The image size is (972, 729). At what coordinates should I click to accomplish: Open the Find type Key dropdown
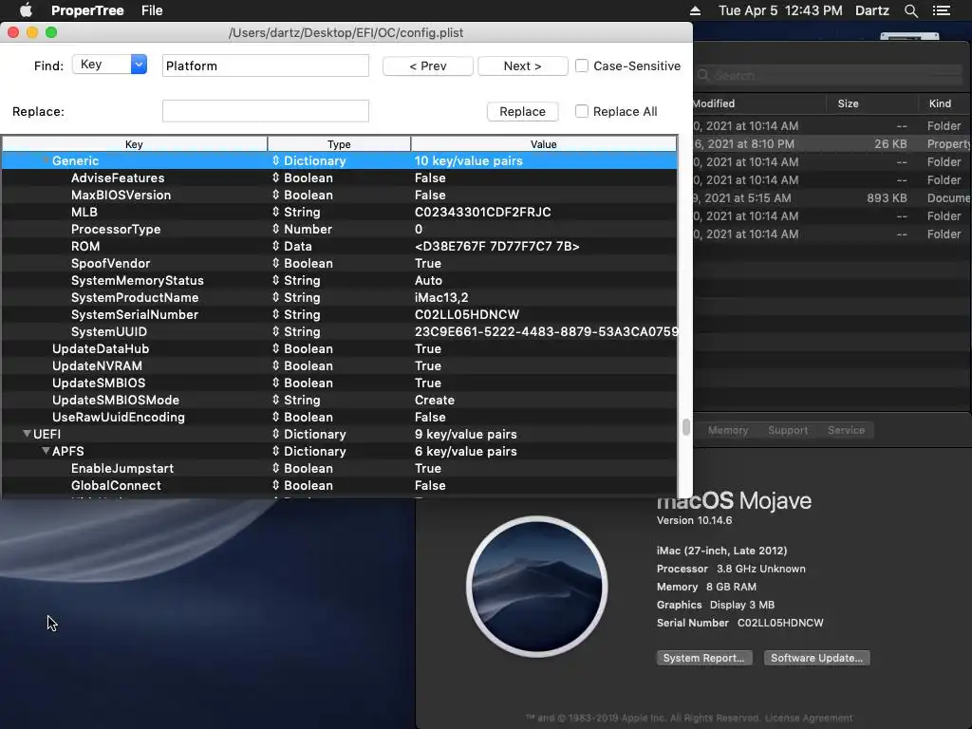[110, 65]
